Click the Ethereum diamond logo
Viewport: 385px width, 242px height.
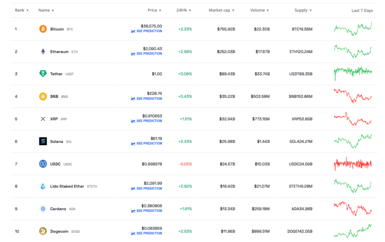tap(43, 52)
